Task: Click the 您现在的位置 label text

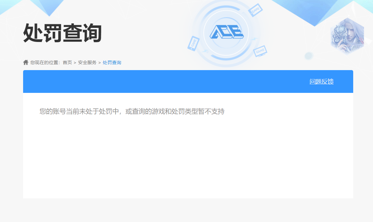Action: (x=45, y=63)
